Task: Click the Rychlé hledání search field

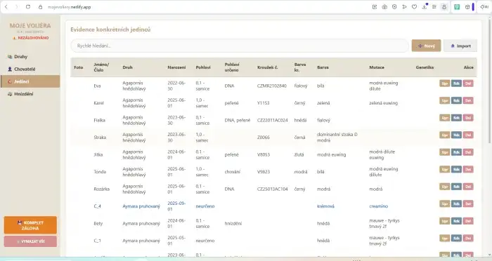Action: 240,46
